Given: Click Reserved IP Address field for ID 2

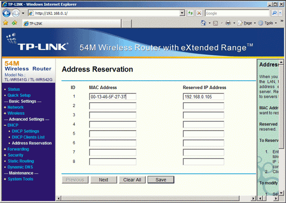Looking at the screenshot, I should [x=204, y=106].
